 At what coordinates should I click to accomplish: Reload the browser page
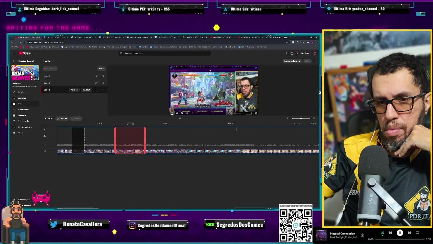coord(21,42)
